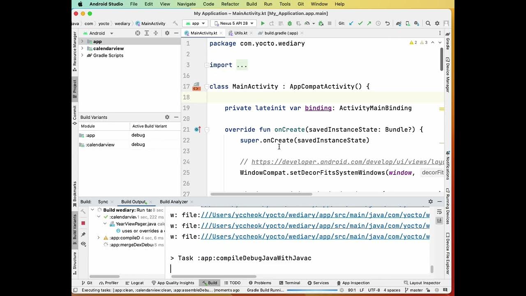
Task: Open App Quality Insights tool window
Action: coord(173,283)
